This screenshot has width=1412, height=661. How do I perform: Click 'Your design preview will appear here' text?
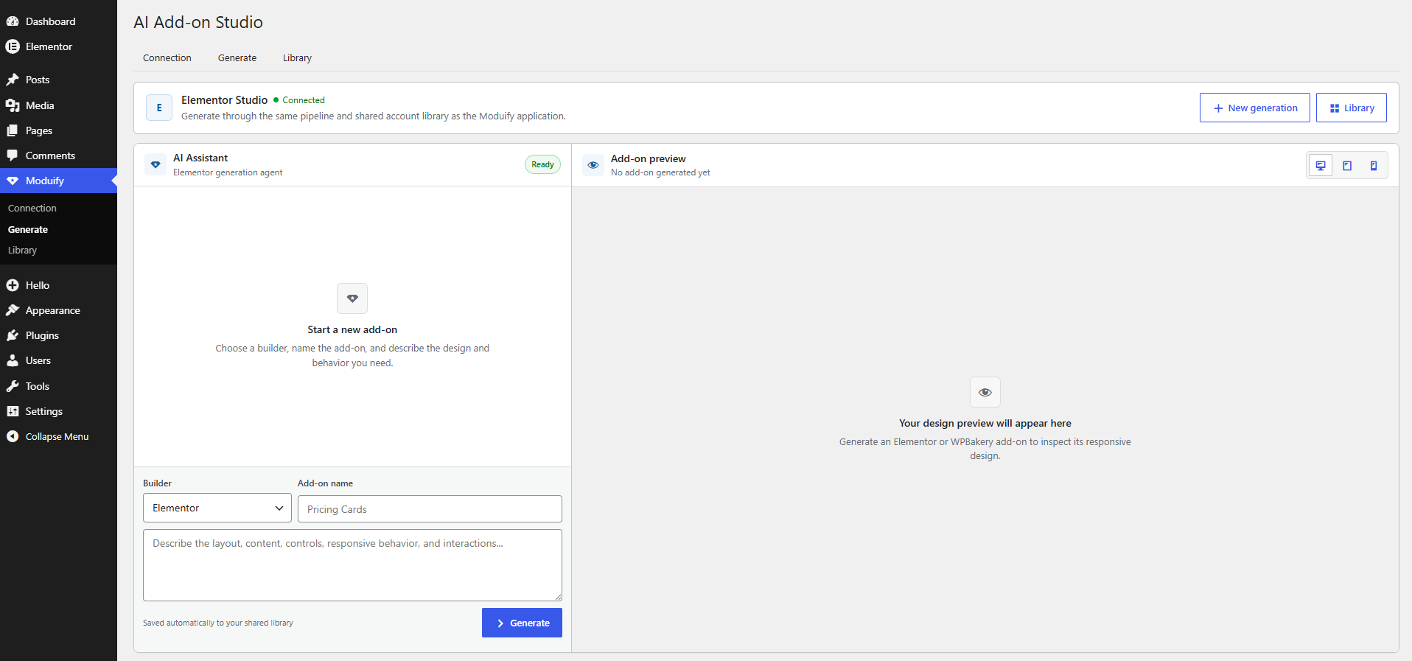(985, 423)
